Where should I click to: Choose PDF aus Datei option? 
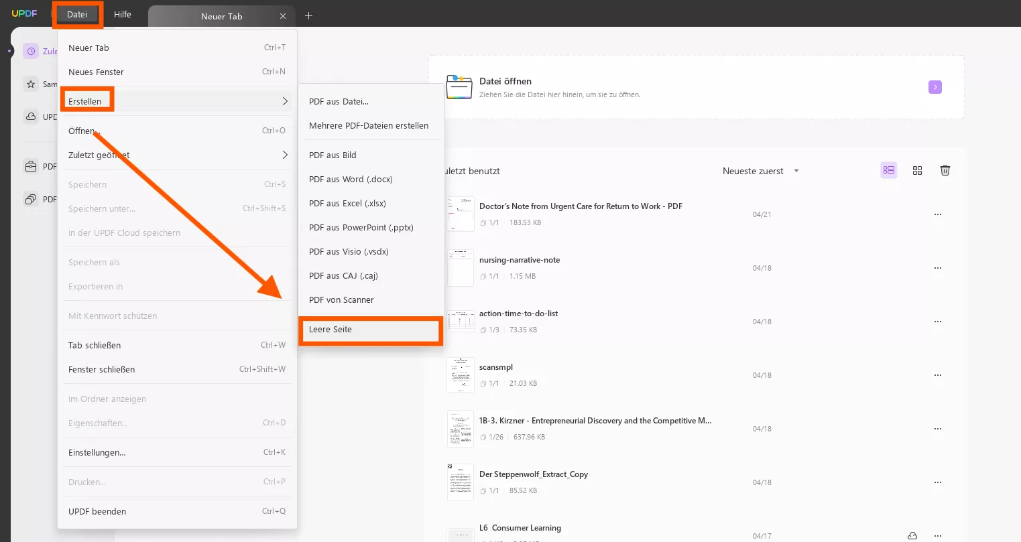pyautogui.click(x=371, y=101)
